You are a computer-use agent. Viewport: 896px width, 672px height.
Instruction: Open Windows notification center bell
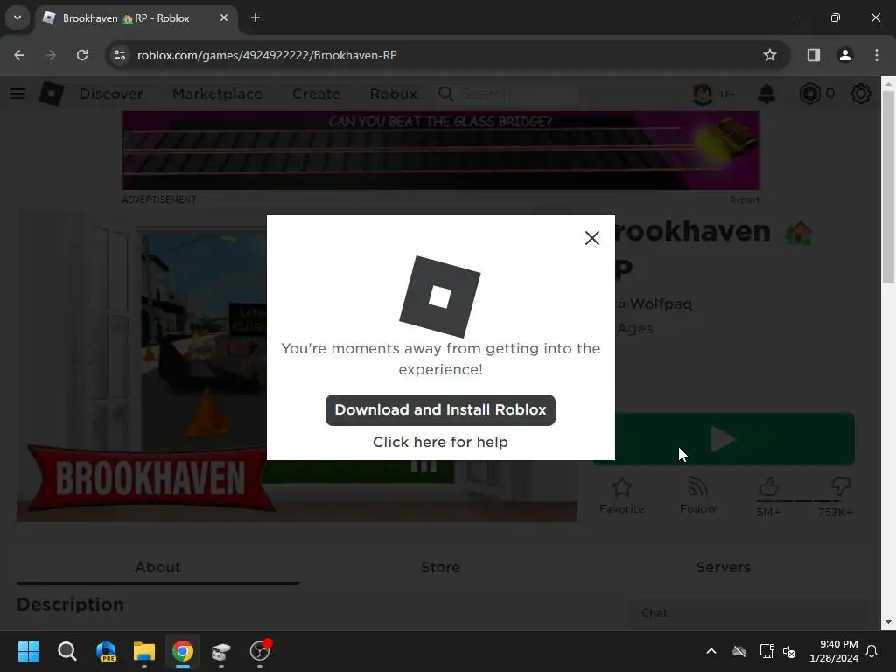pyautogui.click(x=871, y=651)
